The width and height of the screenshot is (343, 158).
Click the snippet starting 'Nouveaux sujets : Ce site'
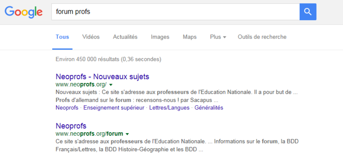coord(177,92)
